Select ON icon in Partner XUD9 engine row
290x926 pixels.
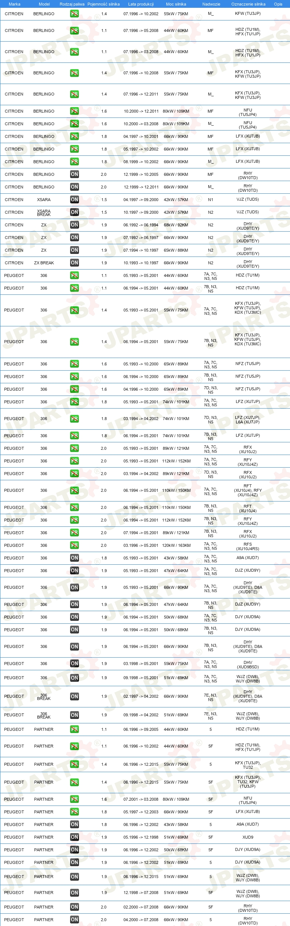pyautogui.click(x=75, y=837)
